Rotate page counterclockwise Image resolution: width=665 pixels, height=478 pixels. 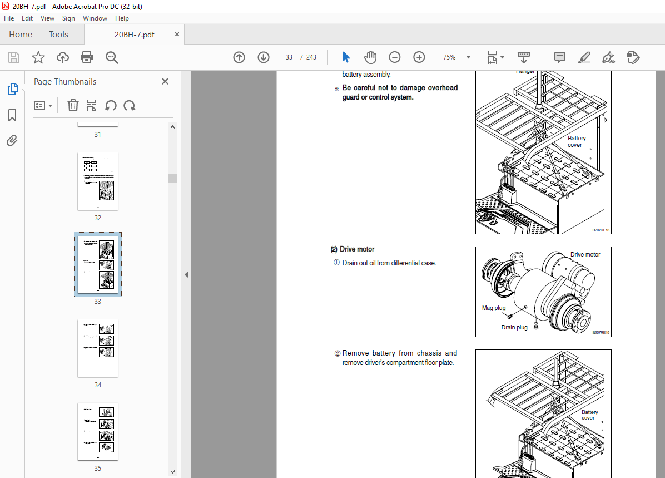(111, 105)
